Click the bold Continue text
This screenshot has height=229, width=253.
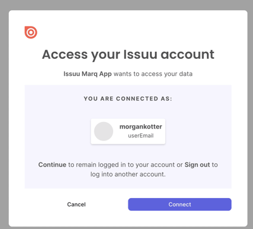pos(52,164)
